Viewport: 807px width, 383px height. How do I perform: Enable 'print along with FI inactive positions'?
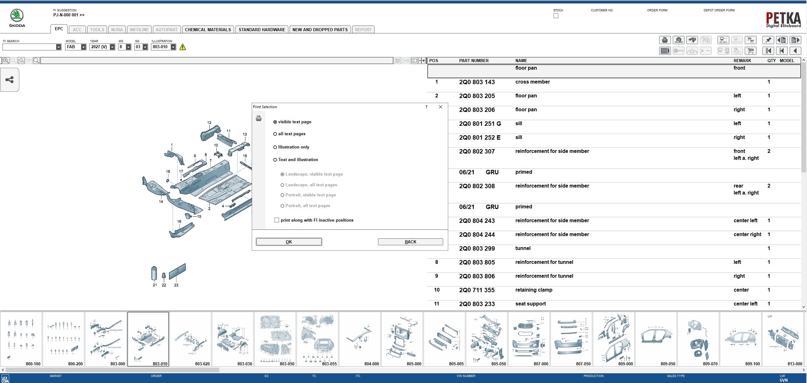coord(277,220)
